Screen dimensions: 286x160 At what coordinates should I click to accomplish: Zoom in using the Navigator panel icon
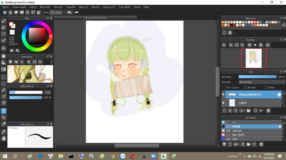(x=231, y=45)
